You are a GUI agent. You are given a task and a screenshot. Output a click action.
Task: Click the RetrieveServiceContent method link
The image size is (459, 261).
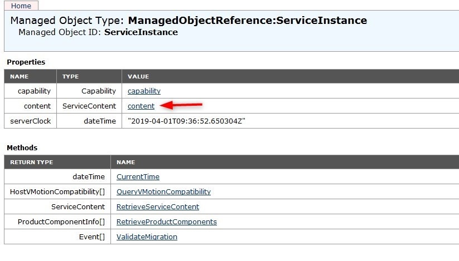click(157, 206)
